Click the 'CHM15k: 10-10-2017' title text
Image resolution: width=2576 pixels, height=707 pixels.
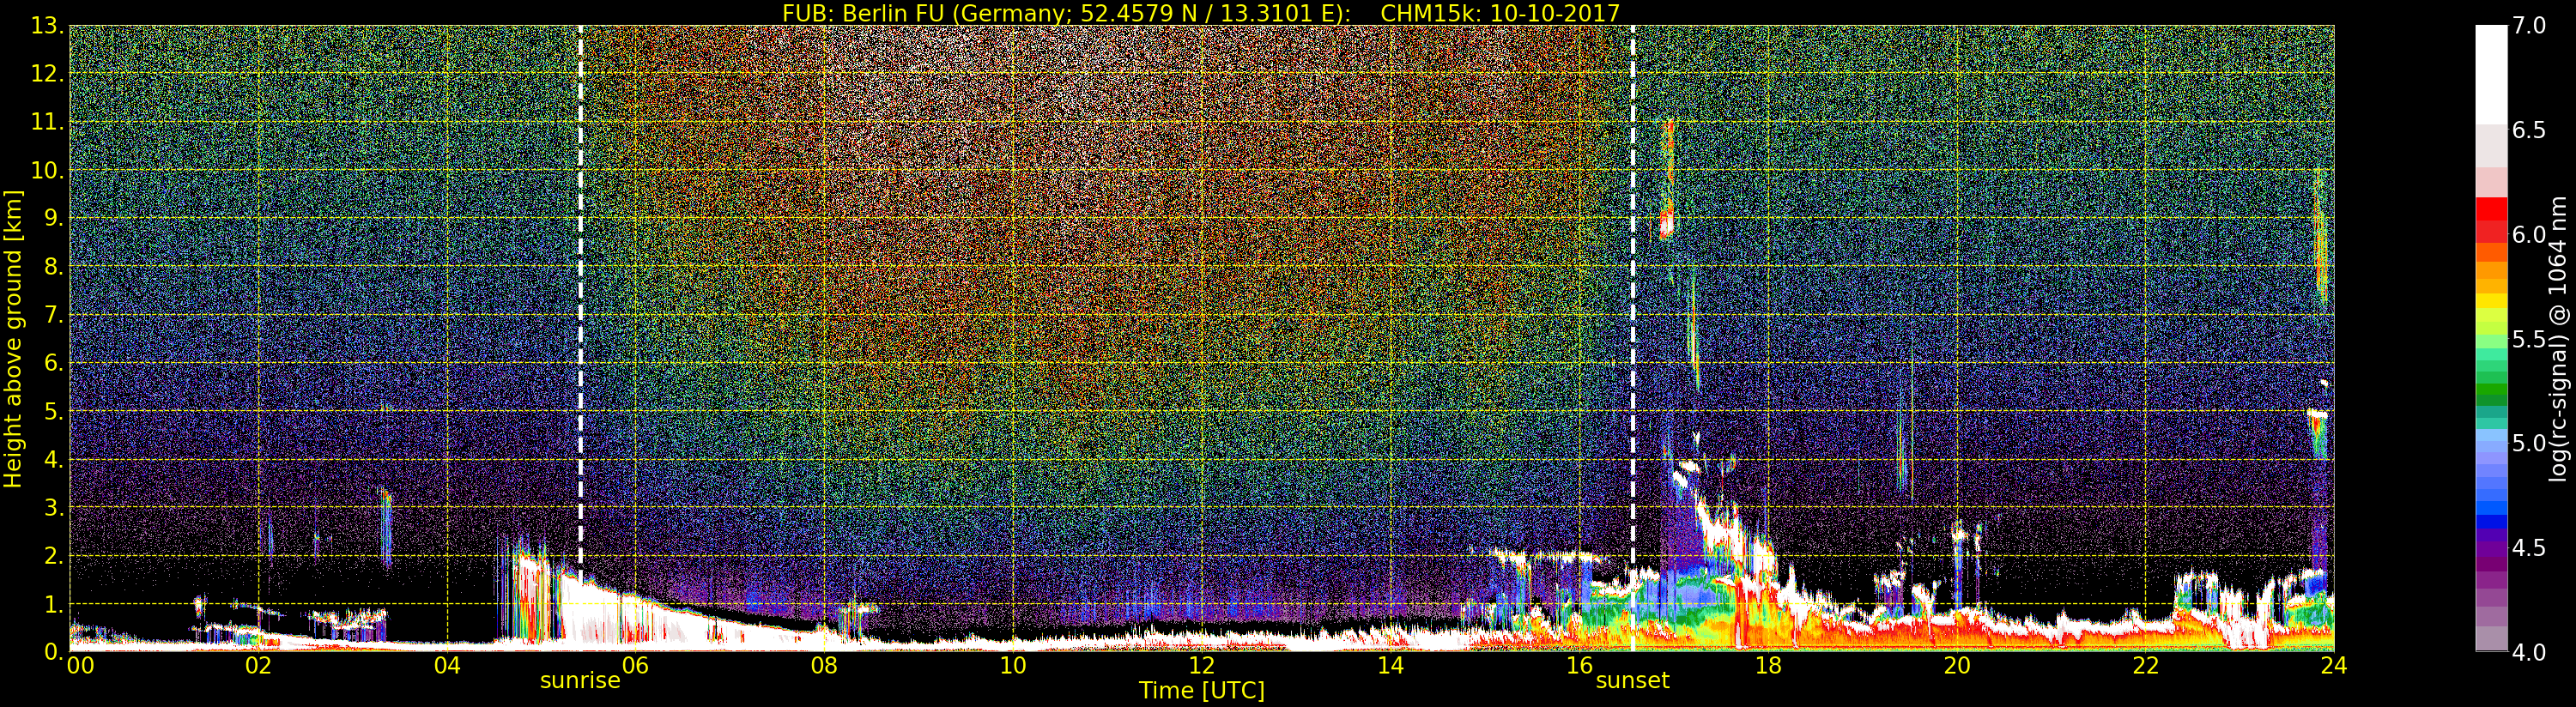pyautogui.click(x=1500, y=13)
